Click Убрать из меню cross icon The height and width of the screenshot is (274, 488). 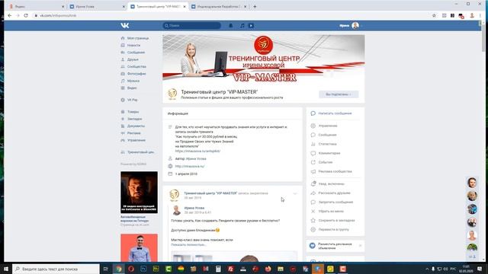coord(313,212)
